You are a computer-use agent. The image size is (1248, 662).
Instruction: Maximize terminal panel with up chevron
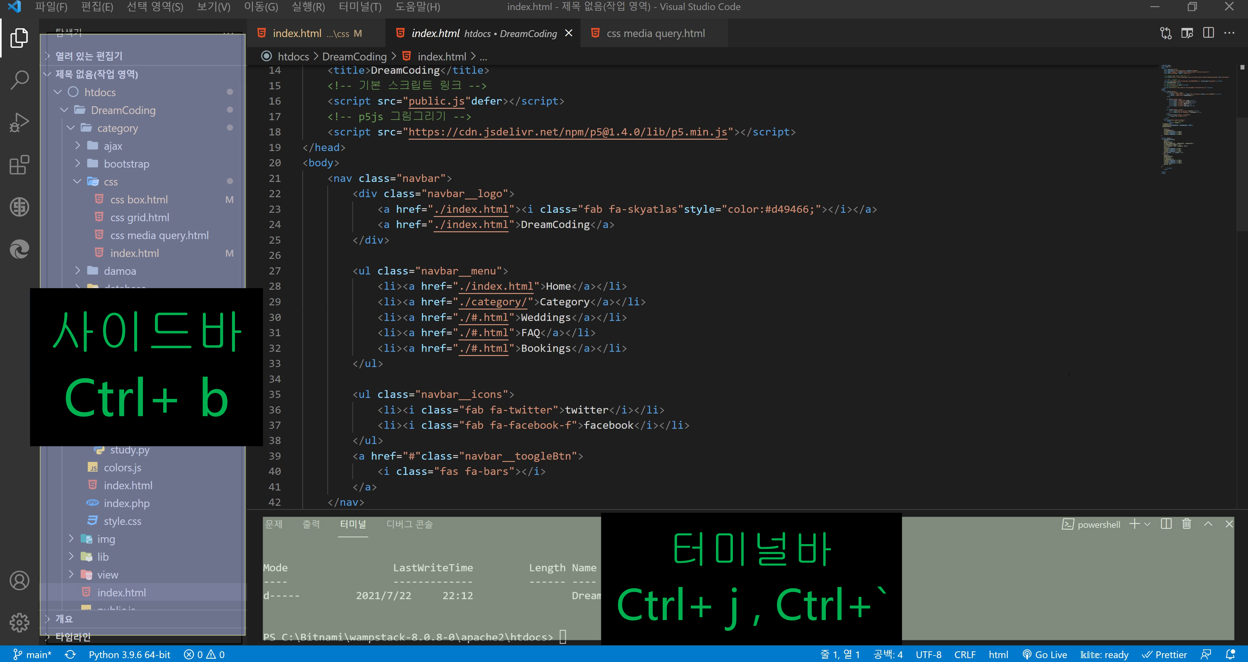pos(1208,524)
